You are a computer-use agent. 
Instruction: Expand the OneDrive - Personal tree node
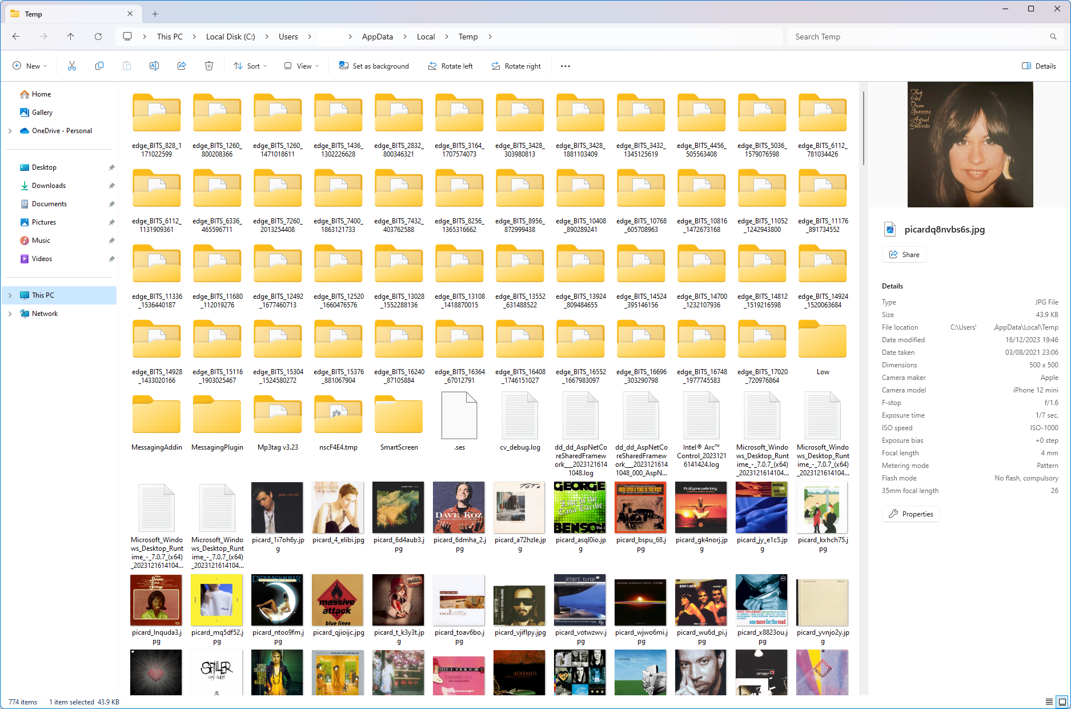click(x=10, y=131)
